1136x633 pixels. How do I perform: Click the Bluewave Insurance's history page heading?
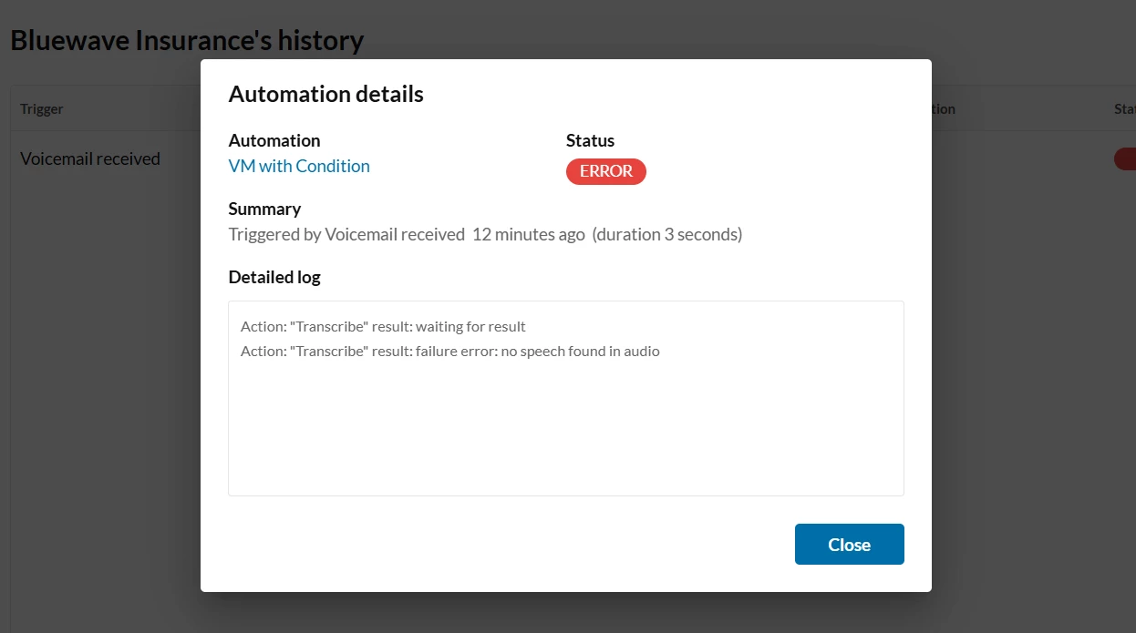coord(187,40)
